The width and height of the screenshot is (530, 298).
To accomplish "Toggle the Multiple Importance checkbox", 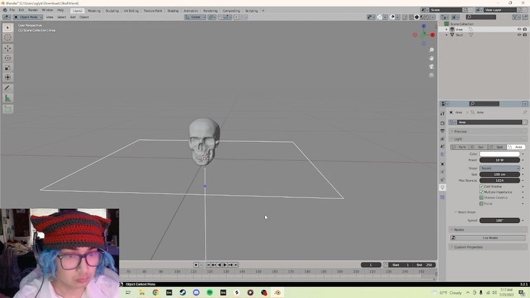I will 481,192.
